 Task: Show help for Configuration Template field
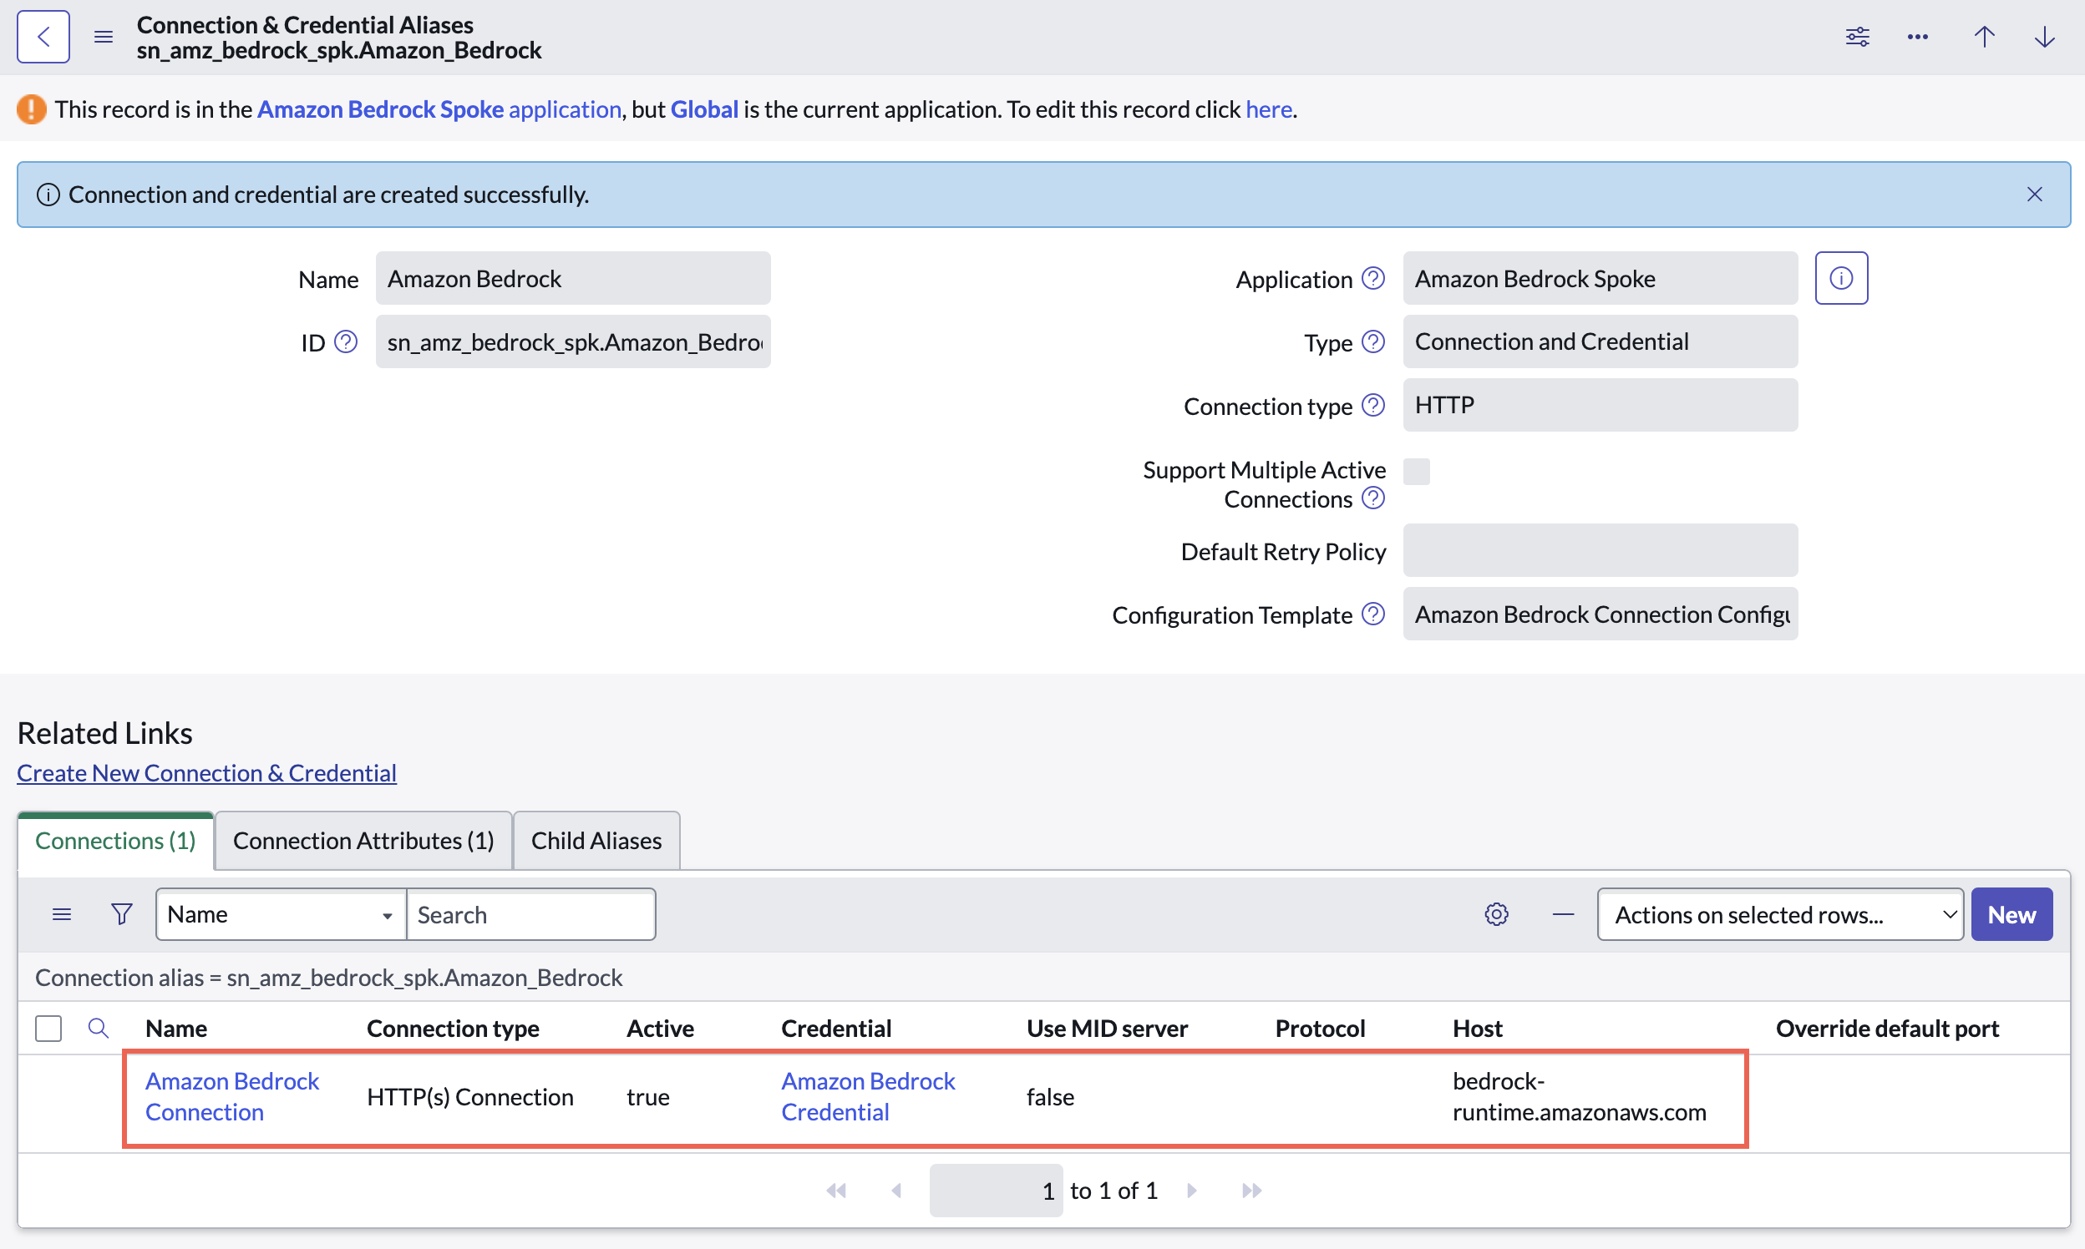click(x=1372, y=614)
